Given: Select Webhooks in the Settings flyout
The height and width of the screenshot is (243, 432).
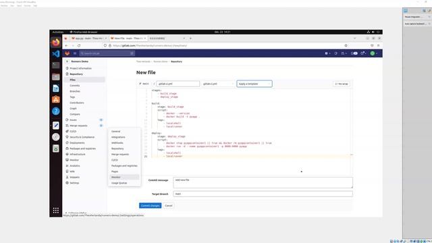Looking at the screenshot, I should [x=117, y=143].
